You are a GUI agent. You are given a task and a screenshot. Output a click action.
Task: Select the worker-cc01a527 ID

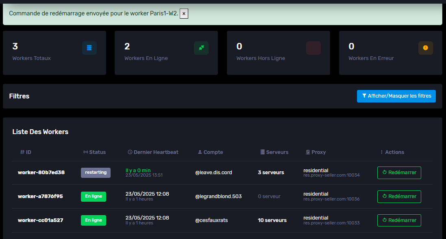click(40, 220)
